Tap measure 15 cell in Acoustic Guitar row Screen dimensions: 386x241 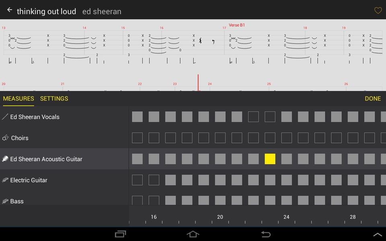coord(138,159)
